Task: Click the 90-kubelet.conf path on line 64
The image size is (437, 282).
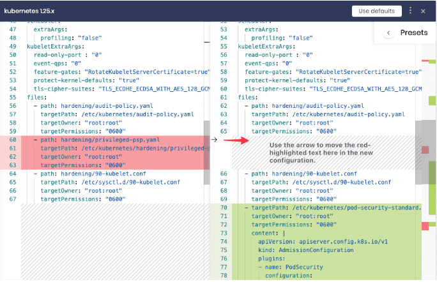Action: tap(89, 174)
